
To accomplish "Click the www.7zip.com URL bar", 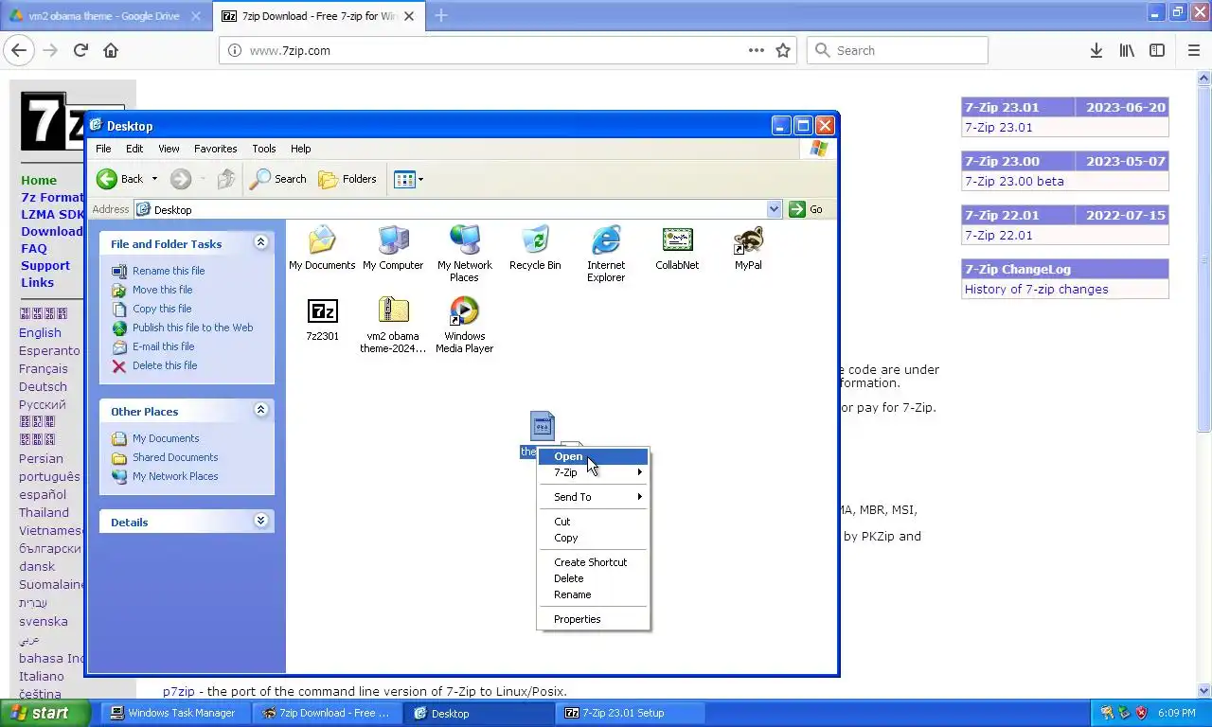I will point(508,51).
